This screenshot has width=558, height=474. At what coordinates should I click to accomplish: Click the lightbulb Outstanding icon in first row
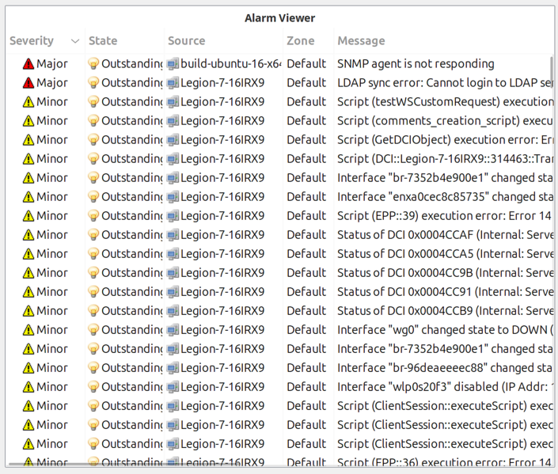(x=93, y=64)
